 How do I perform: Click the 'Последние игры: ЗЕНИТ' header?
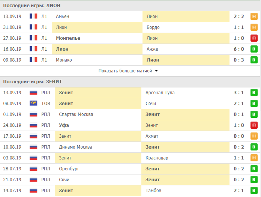33,81
